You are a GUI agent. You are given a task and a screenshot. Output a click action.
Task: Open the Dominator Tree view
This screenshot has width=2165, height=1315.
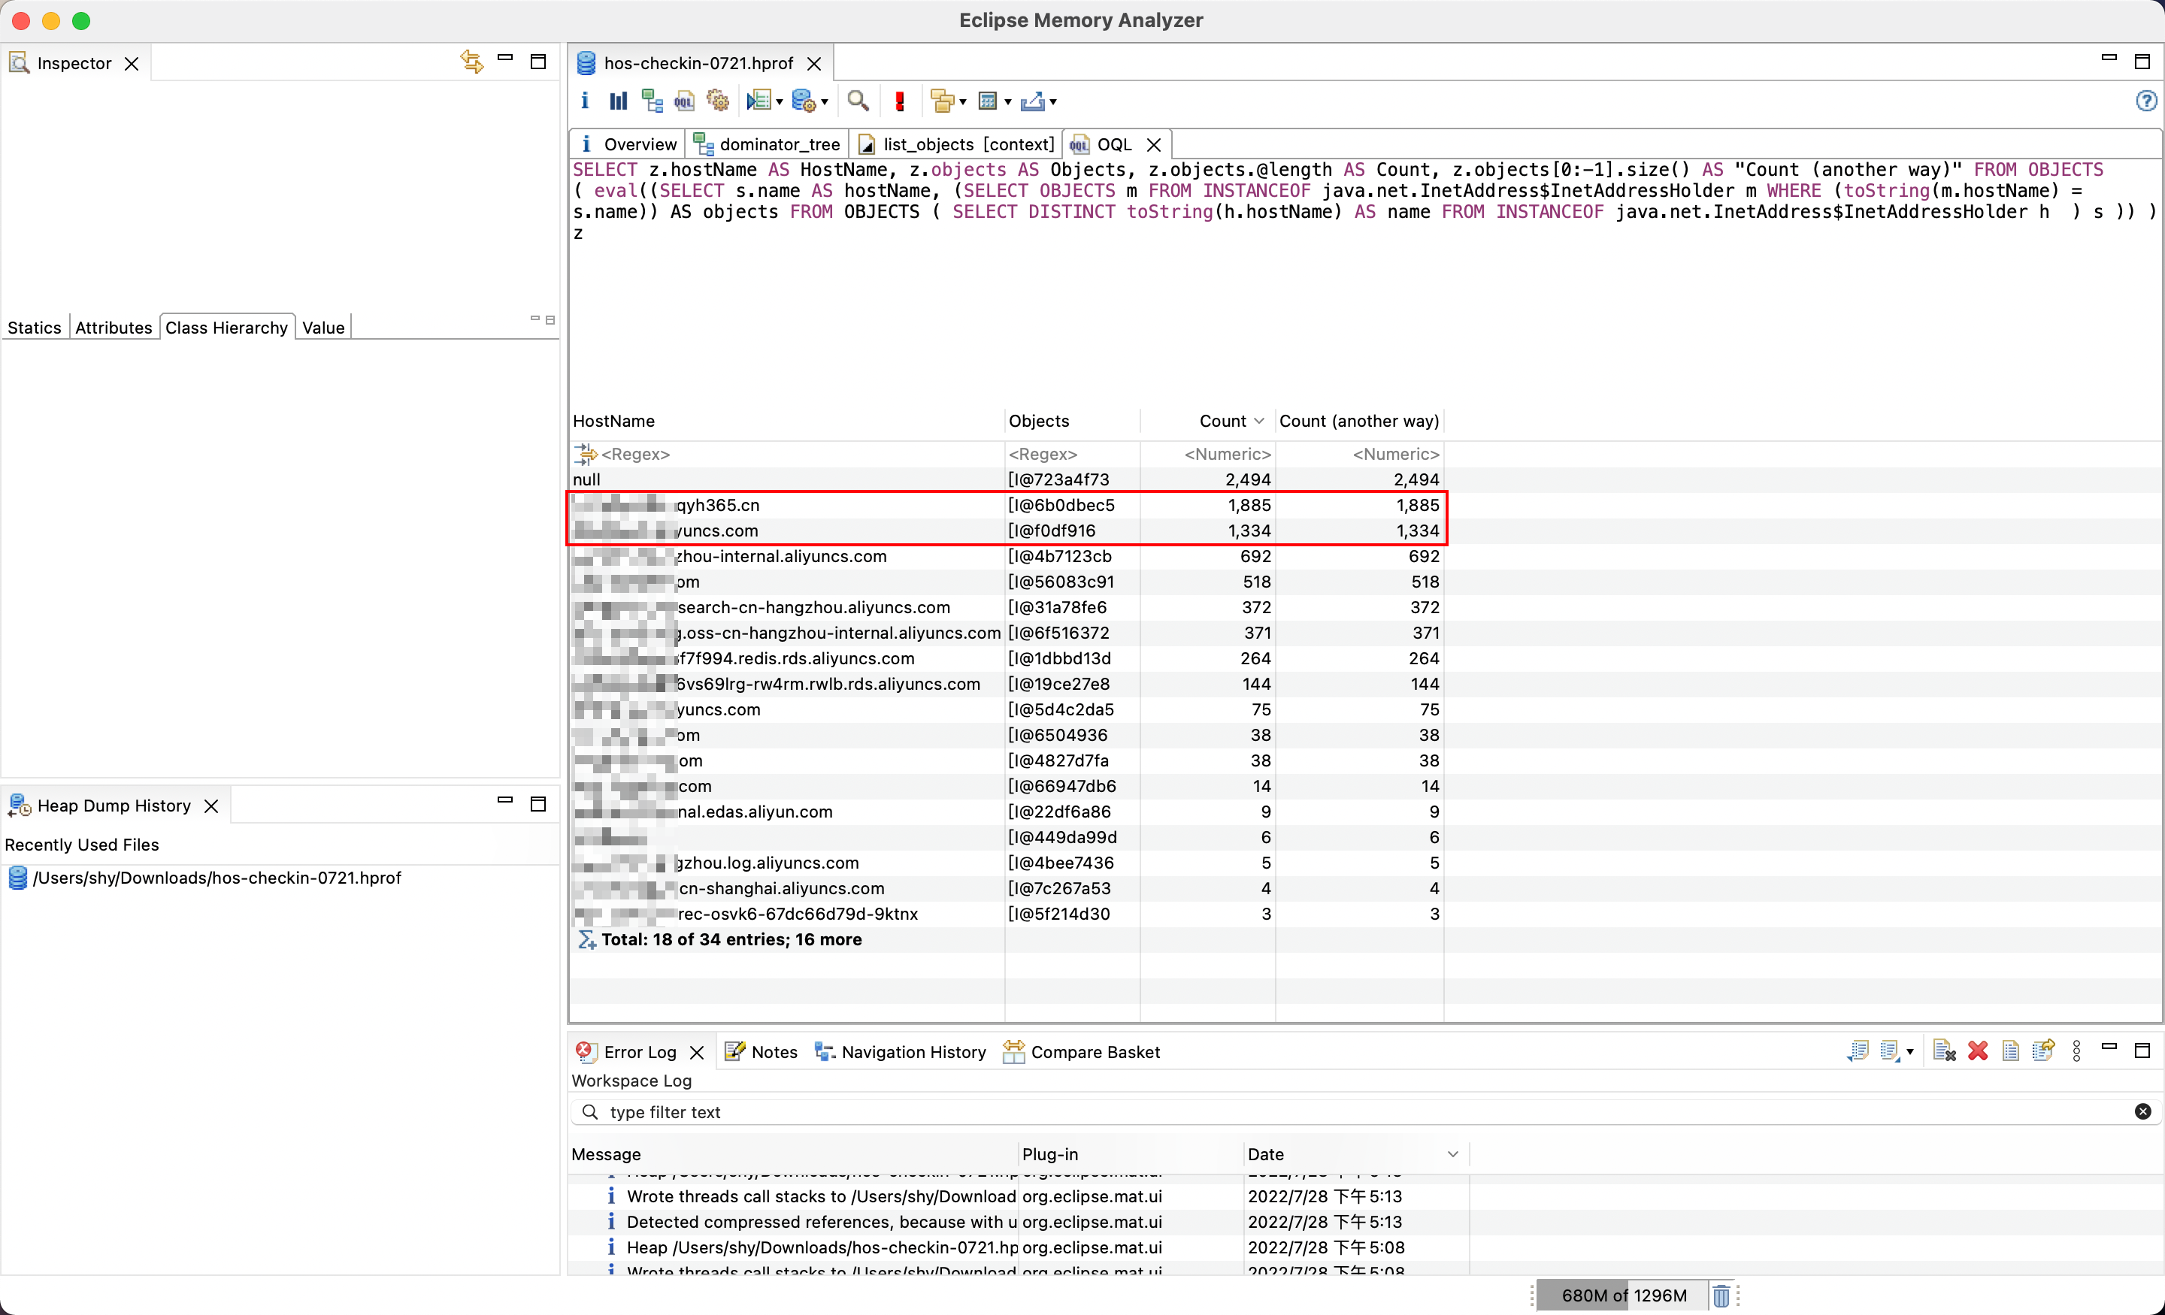click(652, 100)
